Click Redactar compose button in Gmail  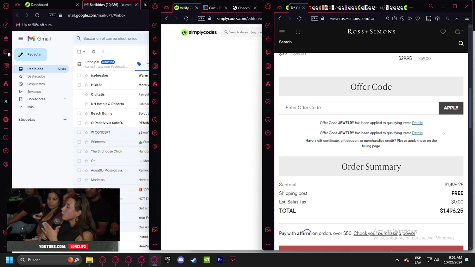coord(30,54)
